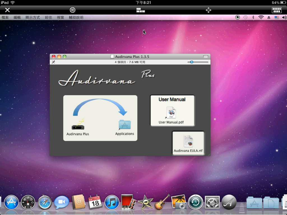Launch iMovie from the Dock
287x215 pixels.
145,202
